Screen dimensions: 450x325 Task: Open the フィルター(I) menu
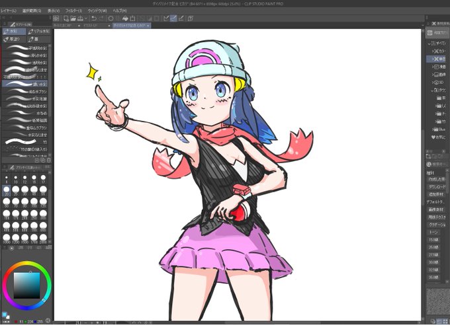pyautogui.click(x=73, y=11)
